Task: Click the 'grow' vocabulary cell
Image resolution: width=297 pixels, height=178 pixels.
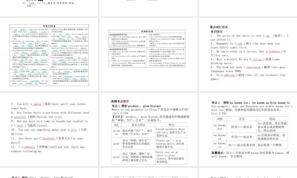Action: pos(116,144)
